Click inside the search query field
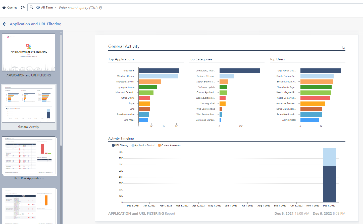This screenshot has height=224, width=363. [x=100, y=8]
